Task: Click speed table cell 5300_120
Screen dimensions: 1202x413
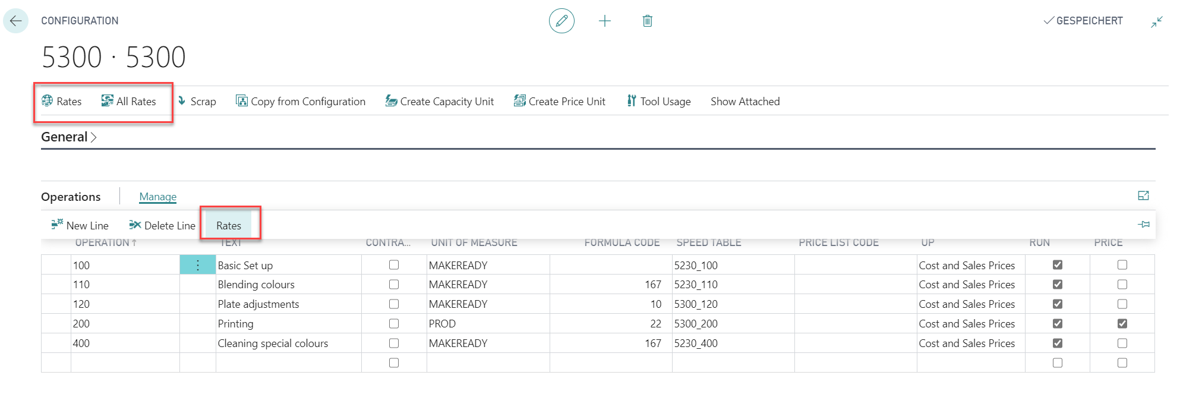Action: point(733,304)
